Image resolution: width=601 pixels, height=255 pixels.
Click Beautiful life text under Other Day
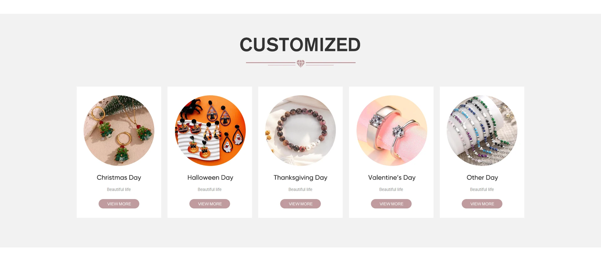[482, 189]
